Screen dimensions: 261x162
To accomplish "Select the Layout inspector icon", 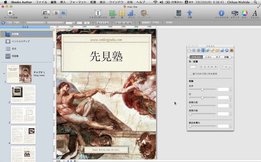I will (194, 51).
